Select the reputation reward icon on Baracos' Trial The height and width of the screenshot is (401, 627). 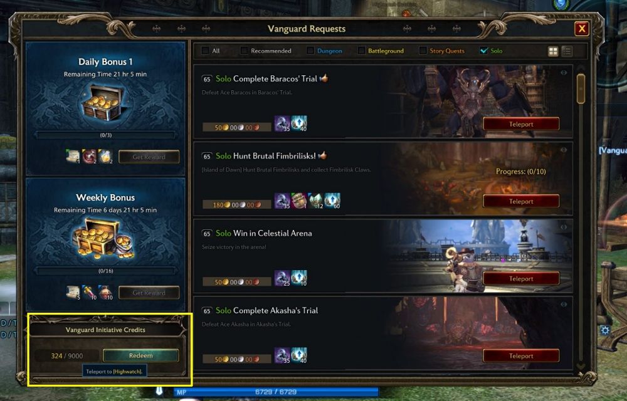click(282, 124)
